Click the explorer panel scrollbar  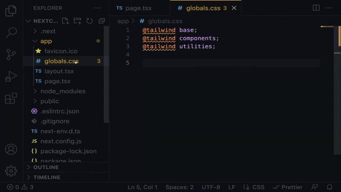106,75
